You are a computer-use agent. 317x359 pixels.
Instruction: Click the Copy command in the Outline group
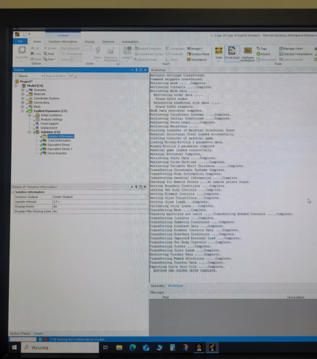click(x=36, y=54)
